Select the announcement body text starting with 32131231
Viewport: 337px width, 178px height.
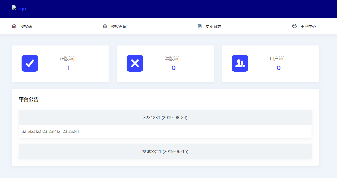pos(50,131)
